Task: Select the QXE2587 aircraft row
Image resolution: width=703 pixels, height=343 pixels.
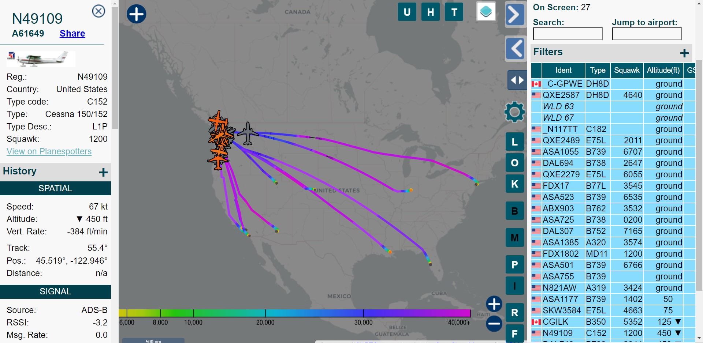Action: 613,95
